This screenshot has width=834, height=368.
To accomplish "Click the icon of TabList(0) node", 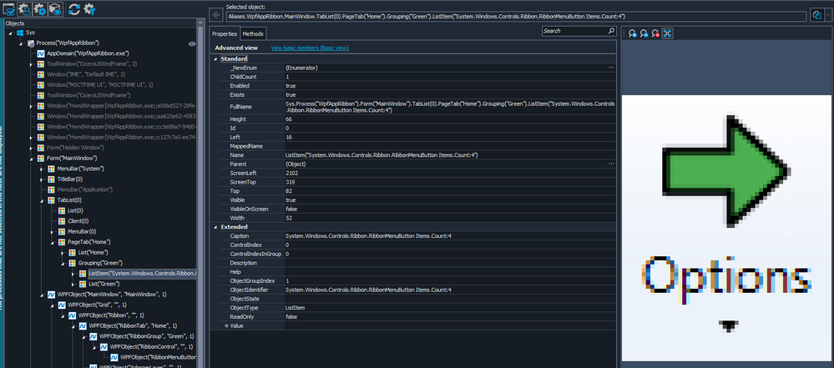I will (x=51, y=200).
